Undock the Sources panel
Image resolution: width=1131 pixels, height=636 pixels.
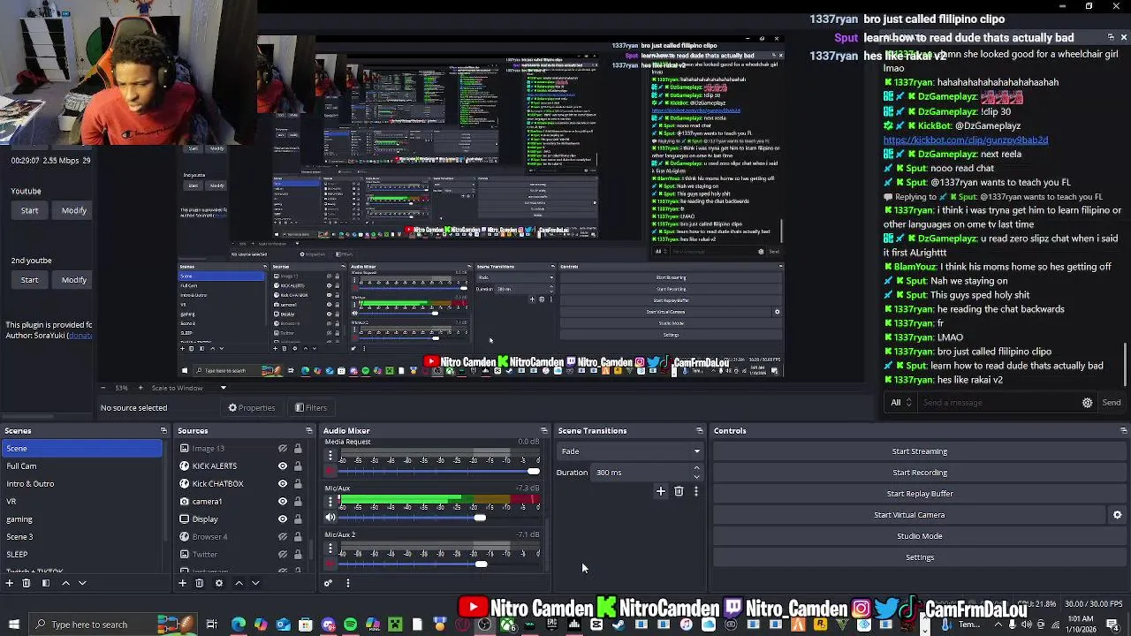point(309,431)
